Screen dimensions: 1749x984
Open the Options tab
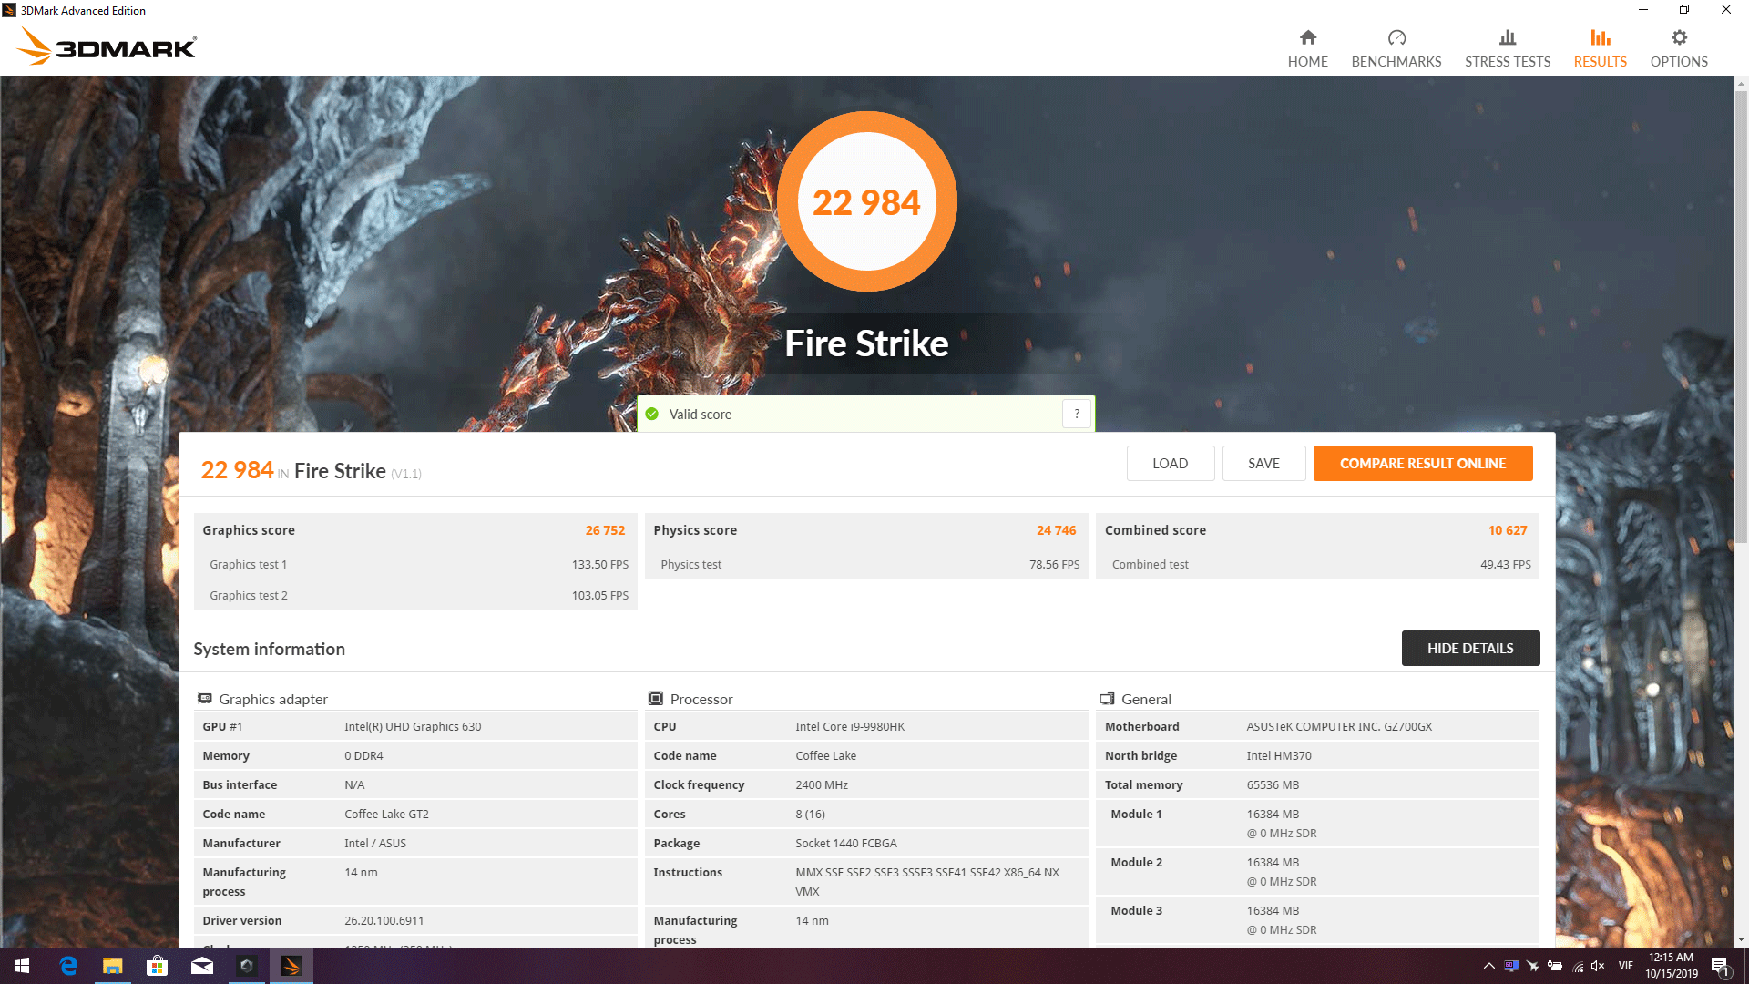[1678, 48]
